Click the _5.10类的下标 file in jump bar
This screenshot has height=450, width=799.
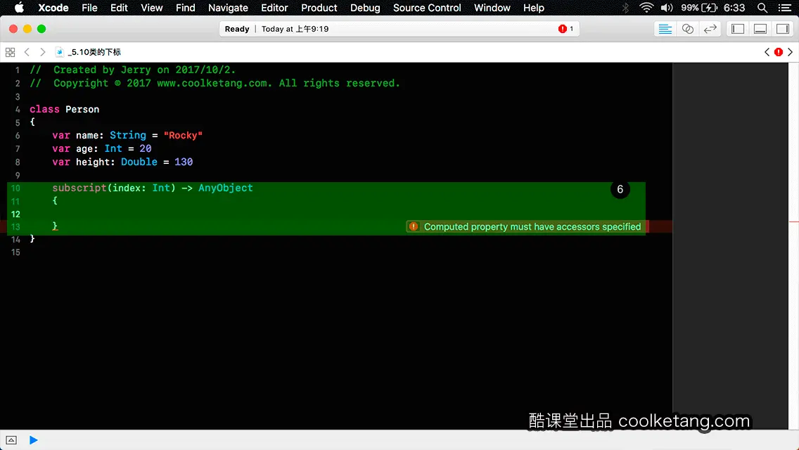click(89, 52)
